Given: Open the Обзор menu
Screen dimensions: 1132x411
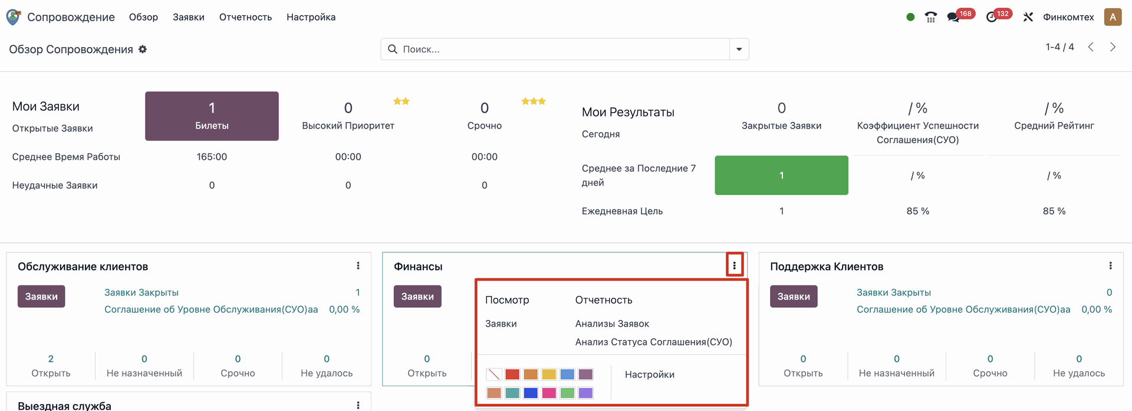Looking at the screenshot, I should pyautogui.click(x=143, y=17).
